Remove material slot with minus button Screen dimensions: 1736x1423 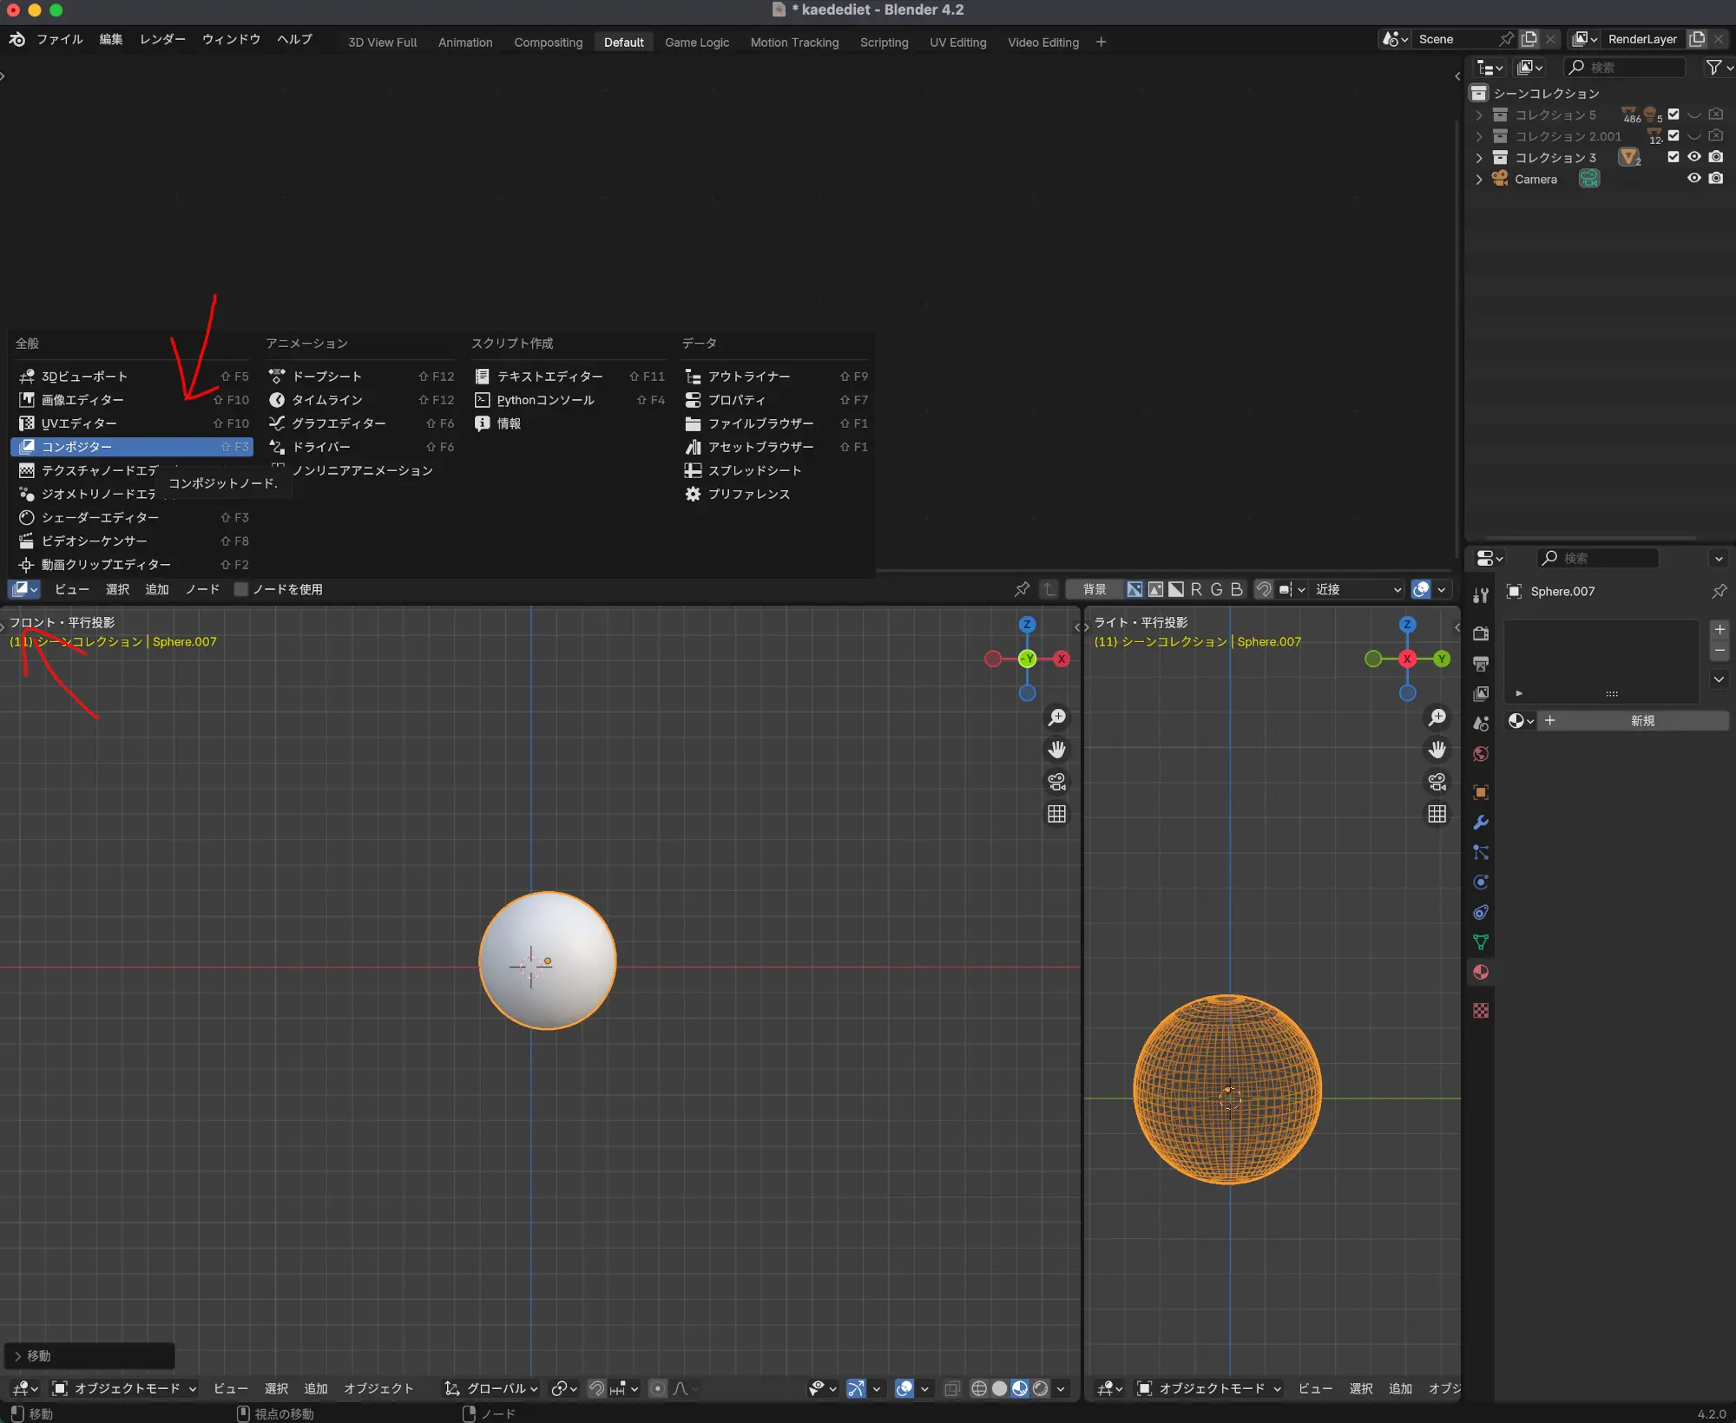click(1720, 651)
